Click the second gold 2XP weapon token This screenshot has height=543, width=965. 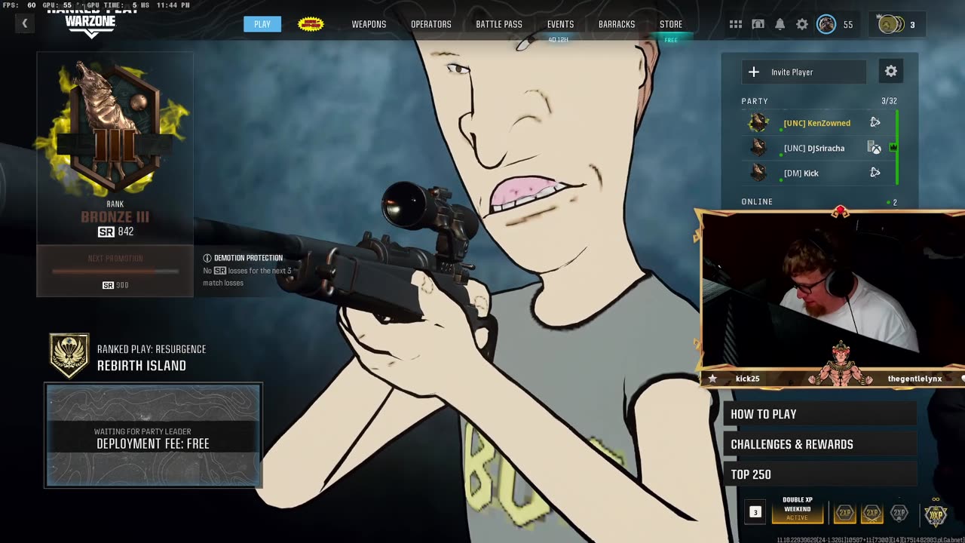coord(872,513)
